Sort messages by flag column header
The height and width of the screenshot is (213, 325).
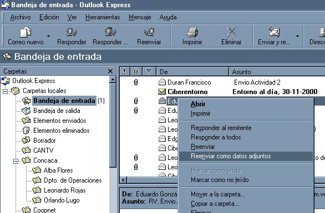149,71
